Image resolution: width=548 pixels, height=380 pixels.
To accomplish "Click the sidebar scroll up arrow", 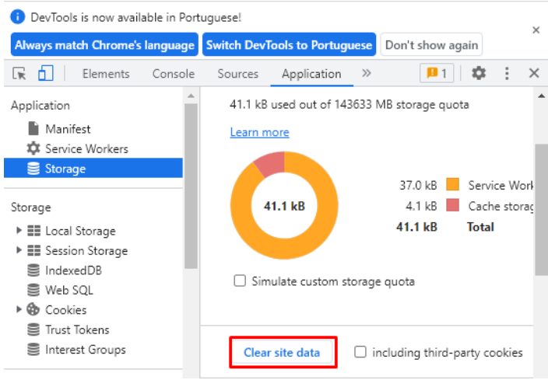I will point(191,96).
